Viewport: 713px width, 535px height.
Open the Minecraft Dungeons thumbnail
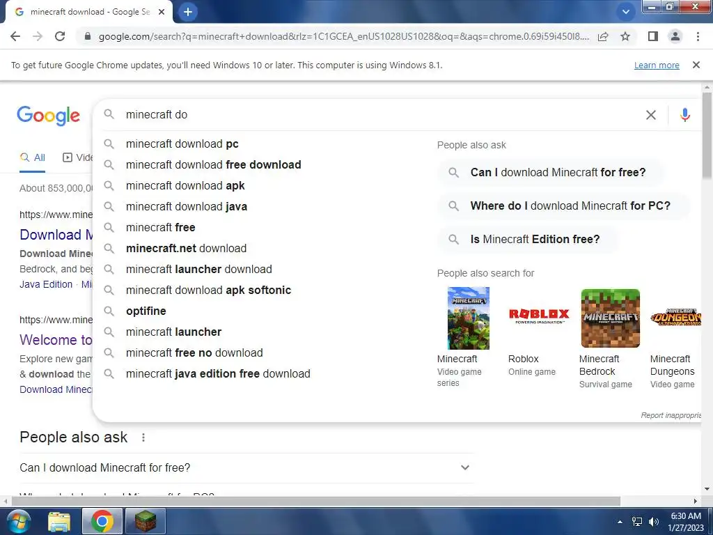point(676,317)
